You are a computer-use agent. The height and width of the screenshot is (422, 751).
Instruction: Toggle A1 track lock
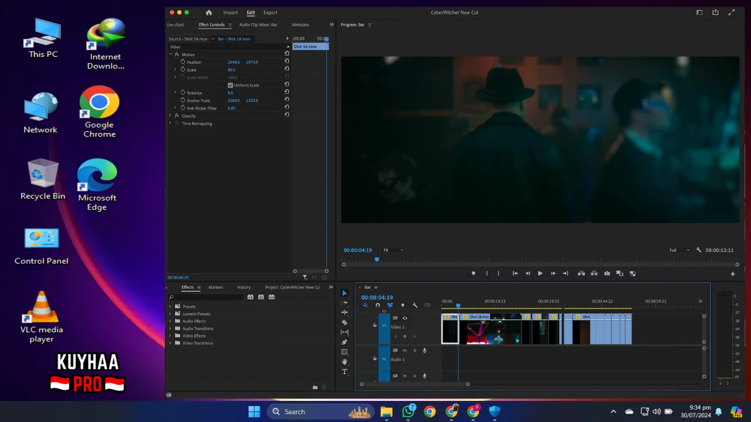[375, 359]
